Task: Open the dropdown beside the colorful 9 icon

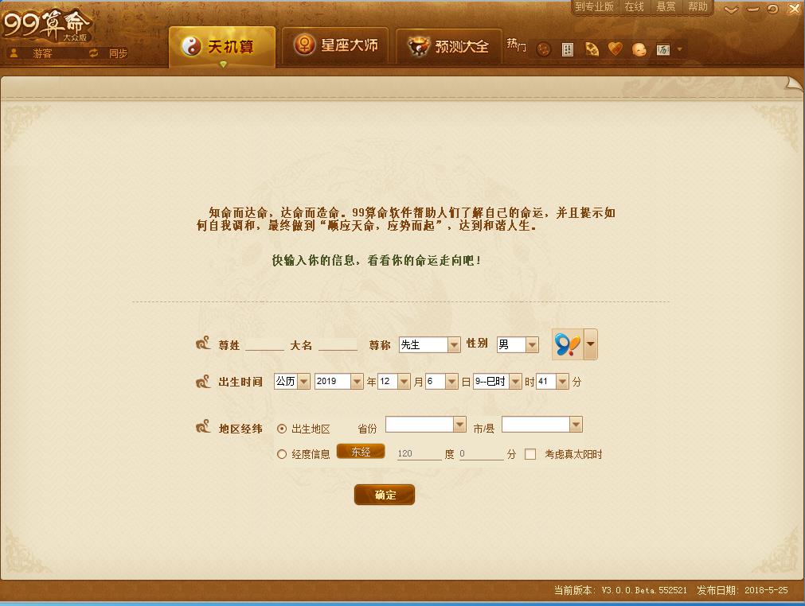Action: pyautogui.click(x=590, y=344)
